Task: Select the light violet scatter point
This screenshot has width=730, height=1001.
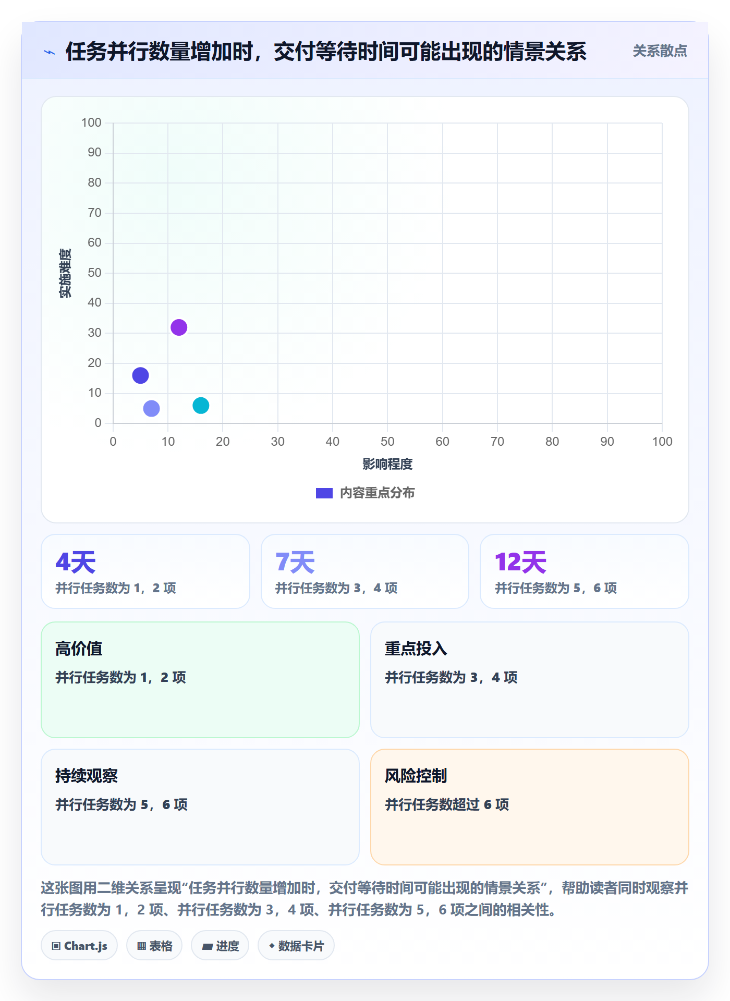Action: click(x=151, y=408)
